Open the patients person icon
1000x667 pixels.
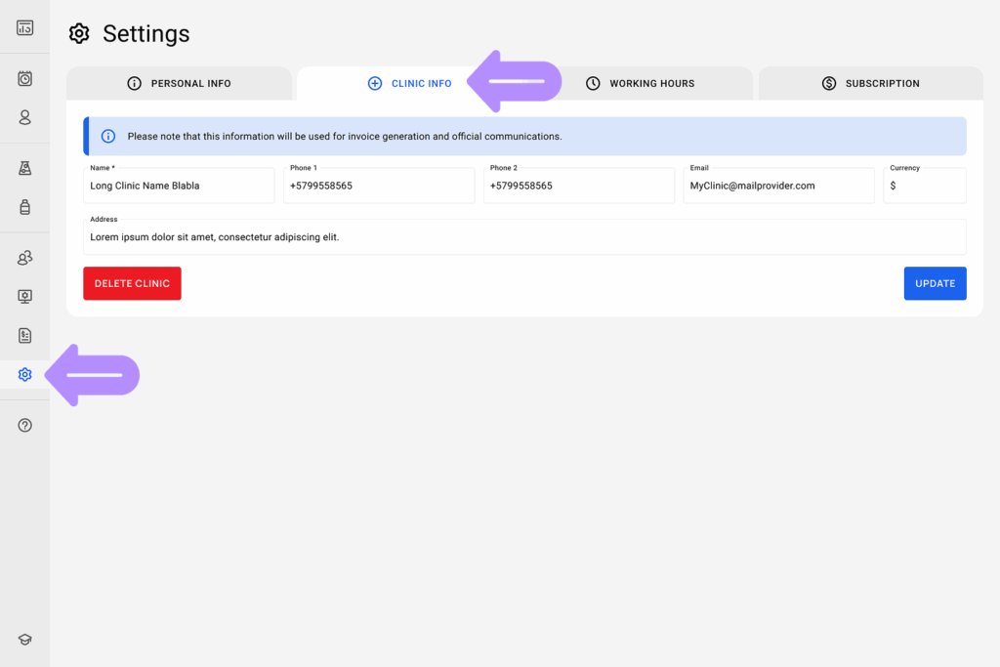coord(24,117)
